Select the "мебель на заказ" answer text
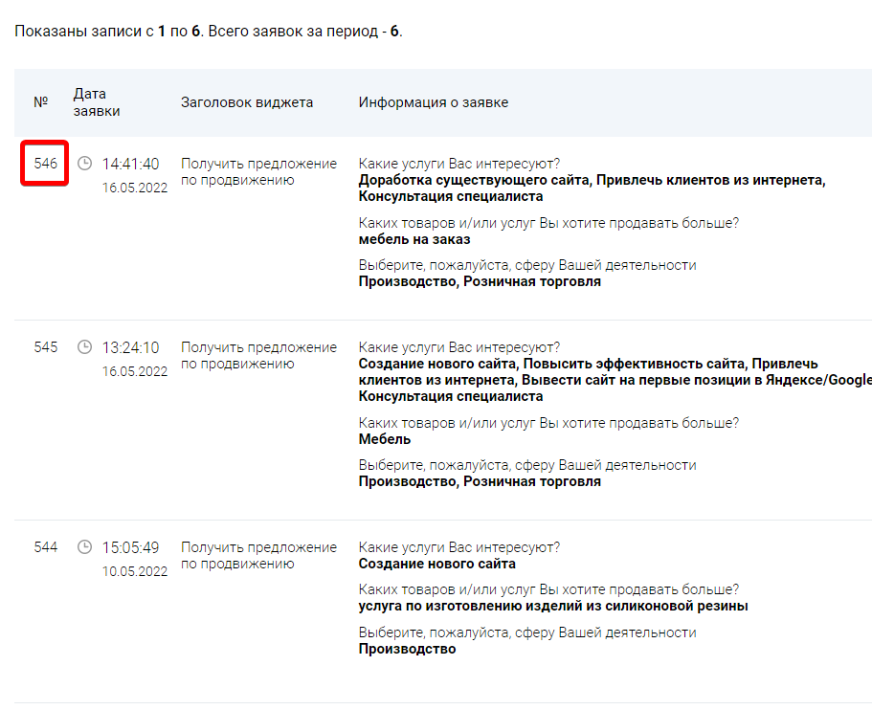The height and width of the screenshot is (710, 872). click(414, 239)
